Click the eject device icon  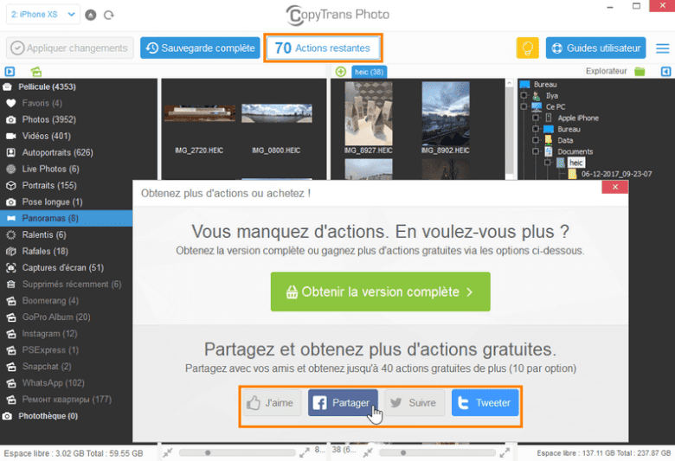pyautogui.click(x=91, y=15)
